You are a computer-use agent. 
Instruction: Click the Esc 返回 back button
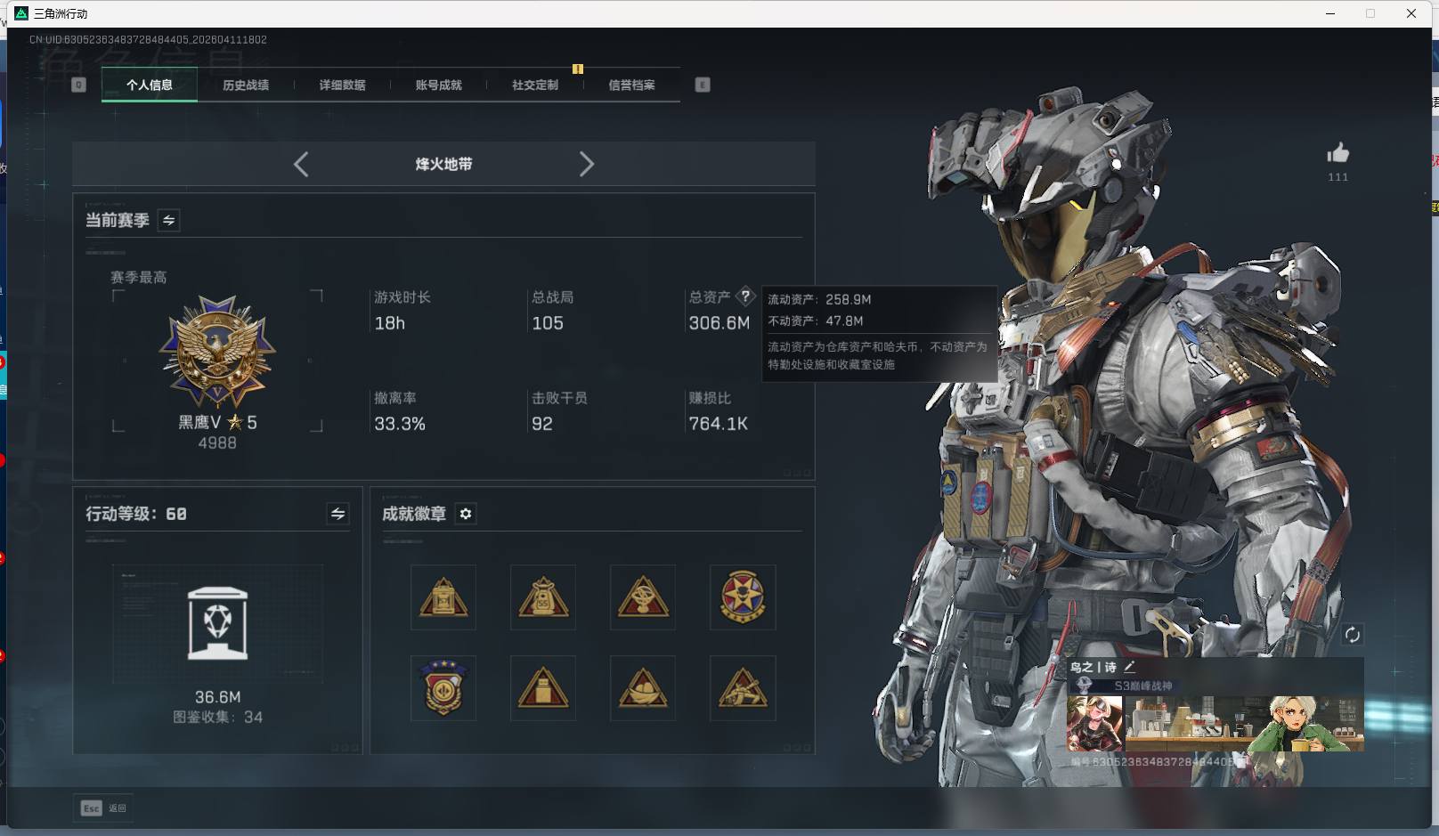pyautogui.click(x=103, y=808)
